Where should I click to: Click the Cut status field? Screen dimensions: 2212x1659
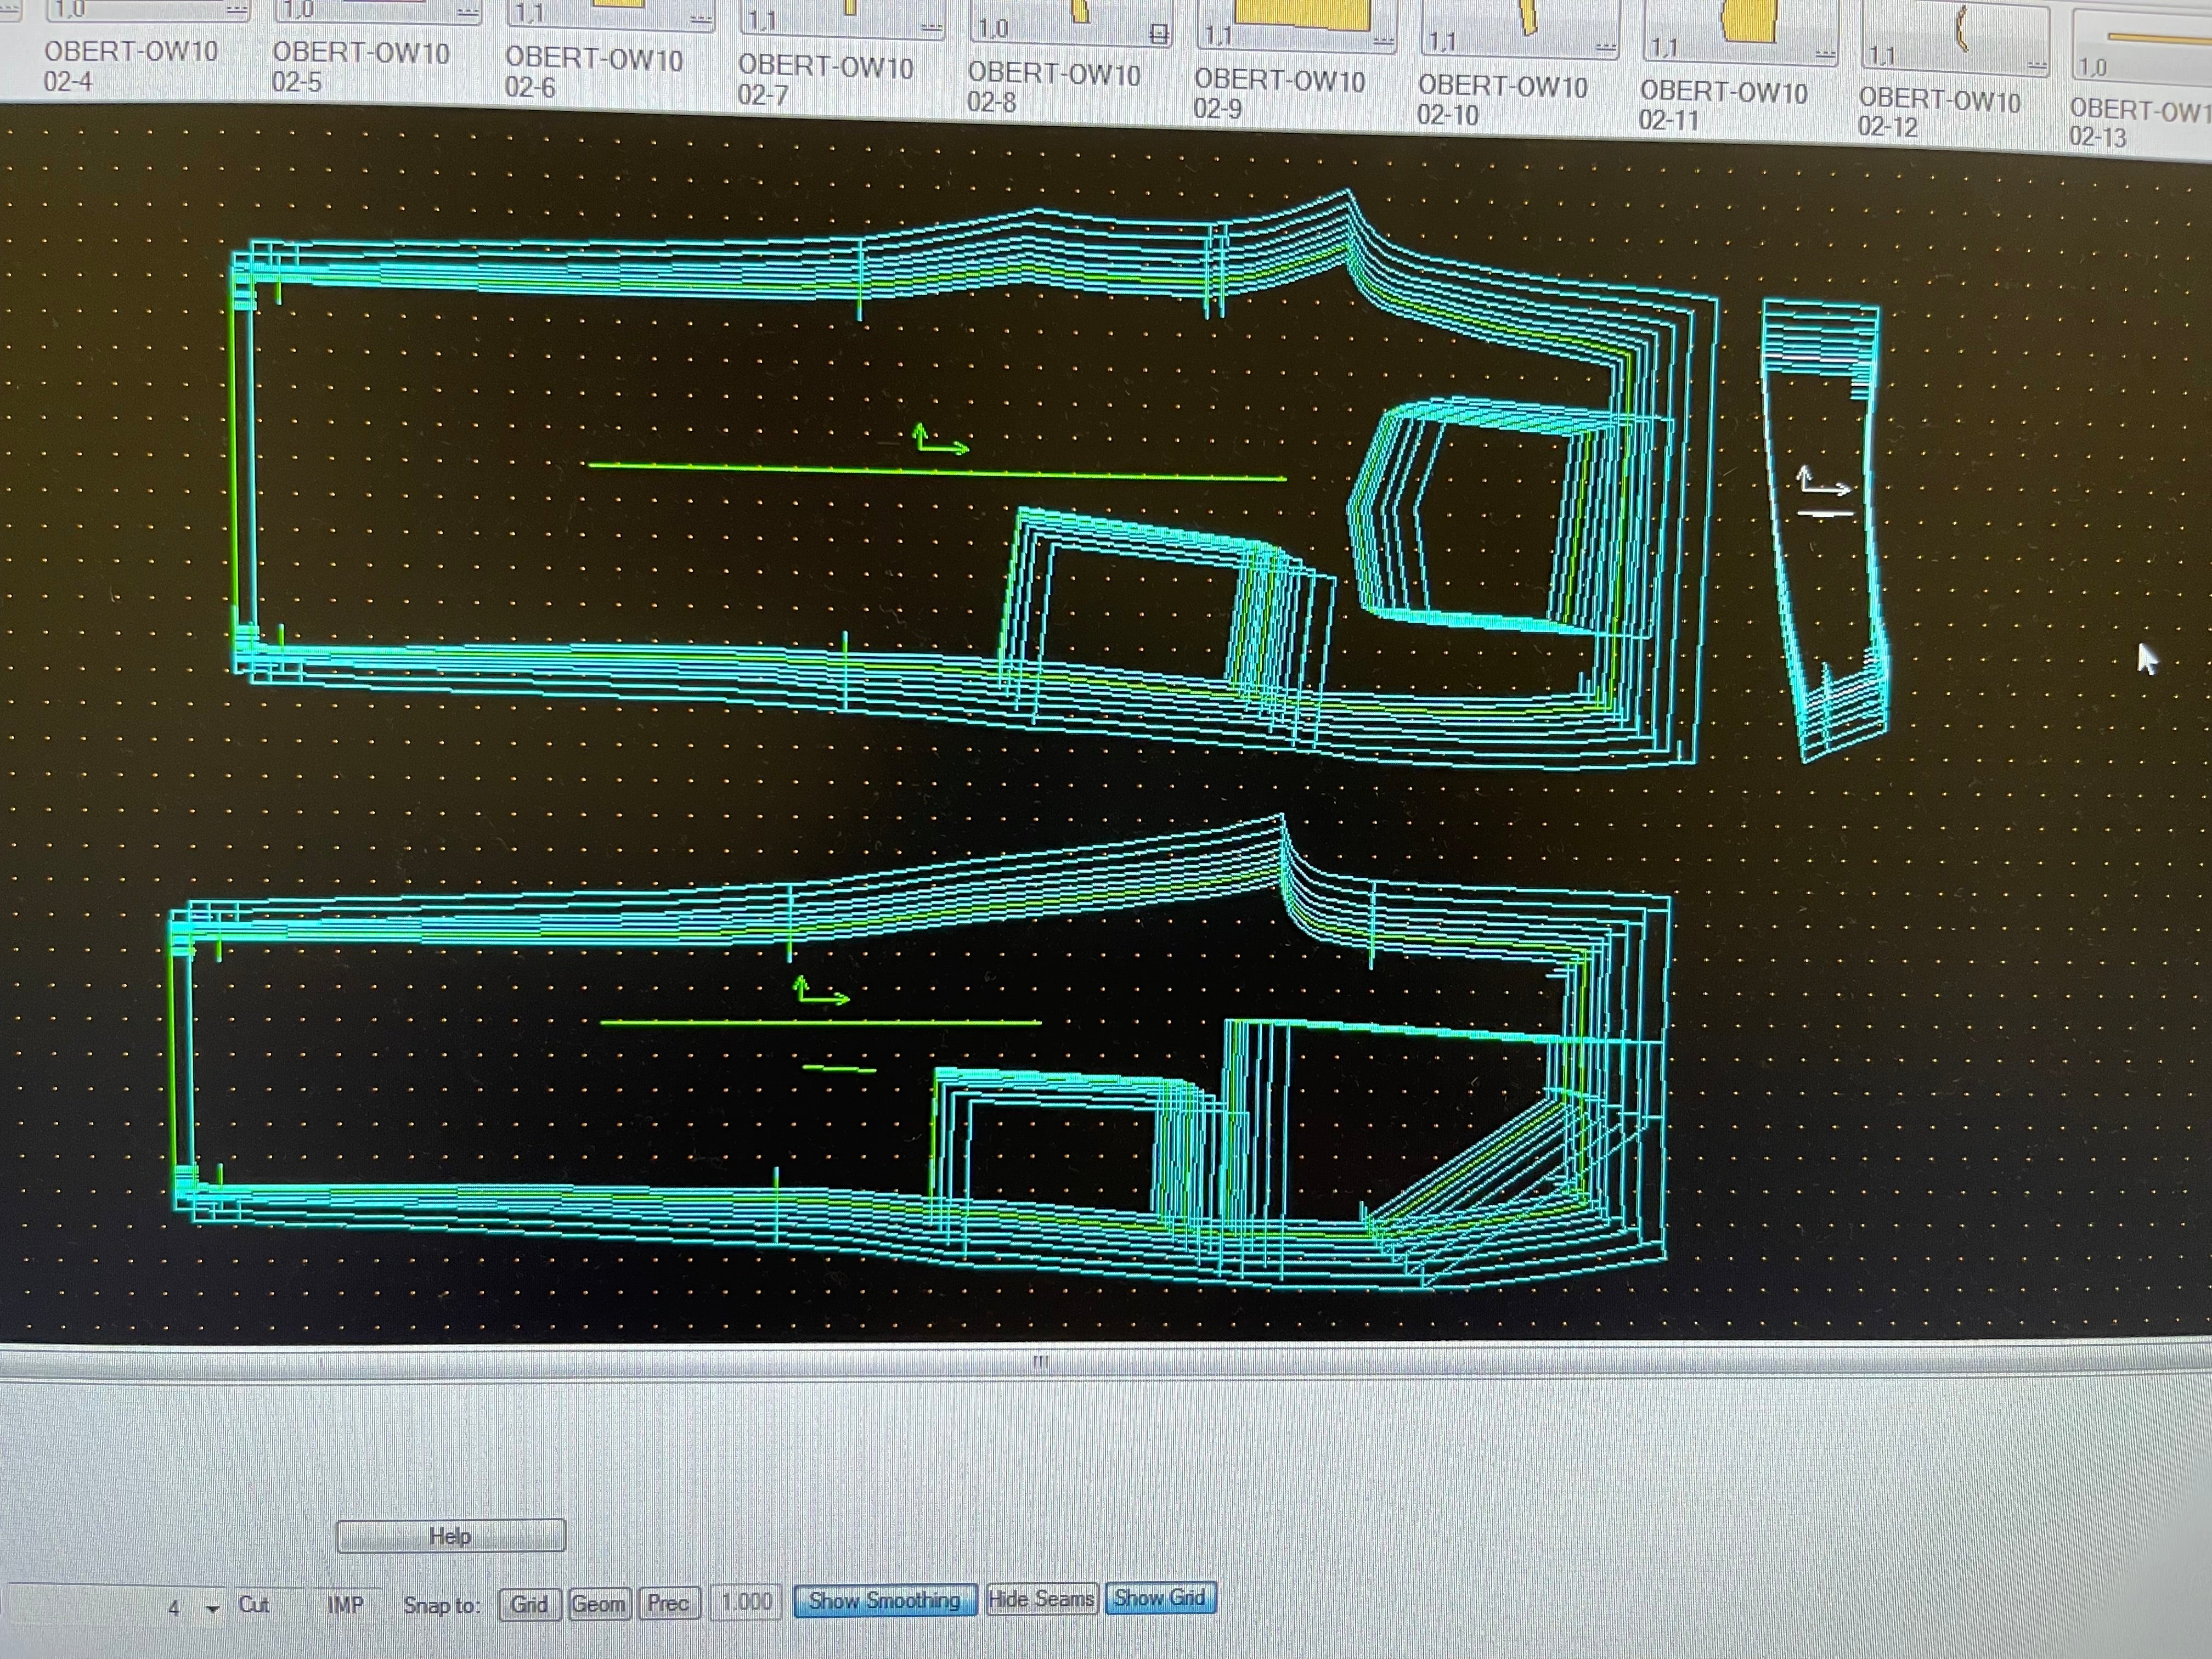254,1605
